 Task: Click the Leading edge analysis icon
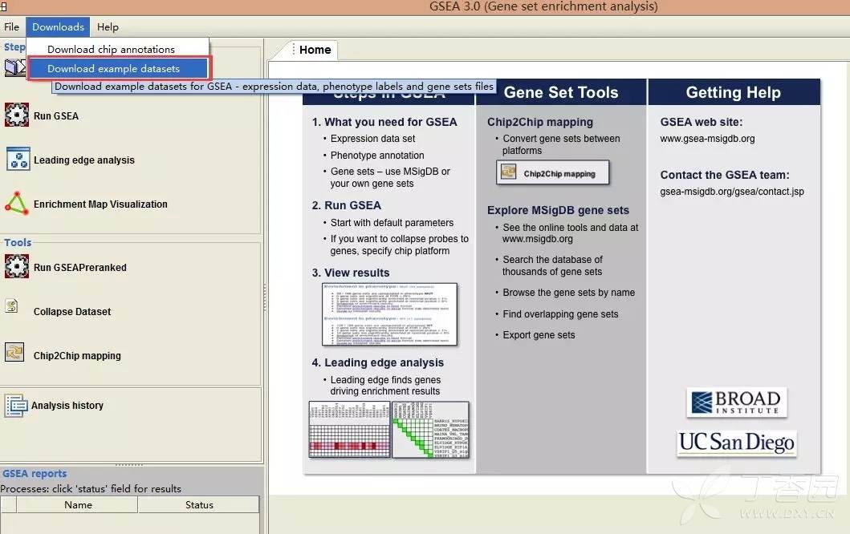18,160
